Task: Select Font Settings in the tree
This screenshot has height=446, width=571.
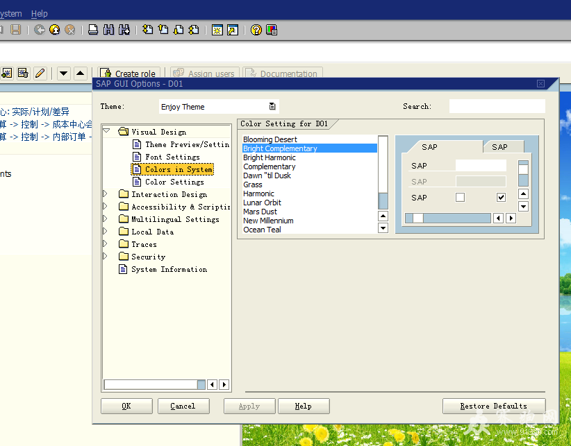Action: [172, 157]
